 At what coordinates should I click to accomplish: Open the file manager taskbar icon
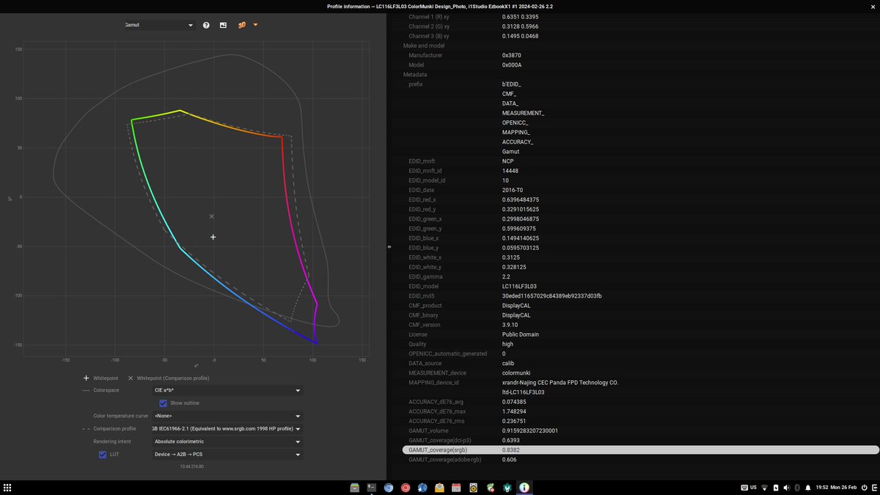coord(355,488)
